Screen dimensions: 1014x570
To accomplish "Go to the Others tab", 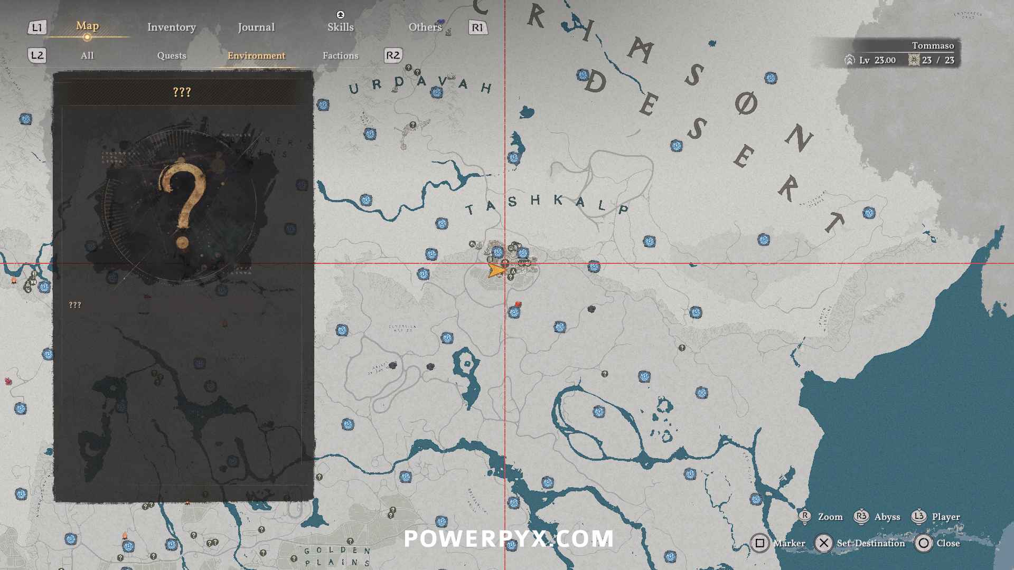I will 425,27.
